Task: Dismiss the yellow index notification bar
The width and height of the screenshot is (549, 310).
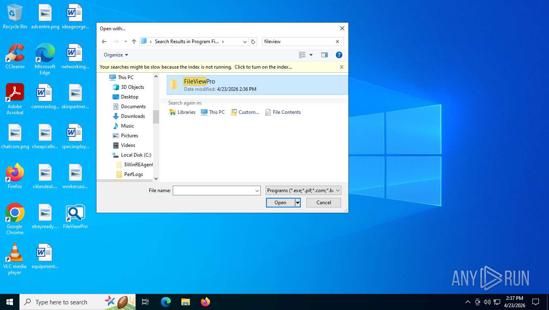Action: 342,67
